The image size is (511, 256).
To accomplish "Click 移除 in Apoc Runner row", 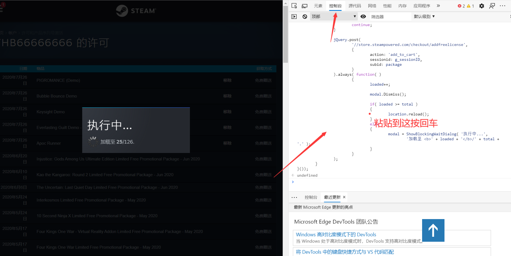I will (227, 143).
